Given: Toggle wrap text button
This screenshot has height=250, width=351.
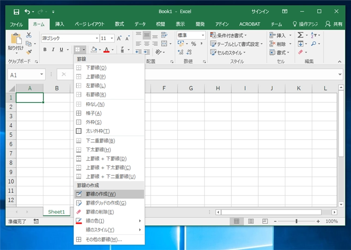Looking at the screenshot, I should pyautogui.click(x=164, y=35).
